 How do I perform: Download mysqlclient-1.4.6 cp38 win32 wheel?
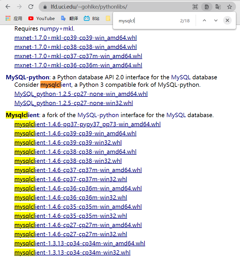click(x=68, y=161)
